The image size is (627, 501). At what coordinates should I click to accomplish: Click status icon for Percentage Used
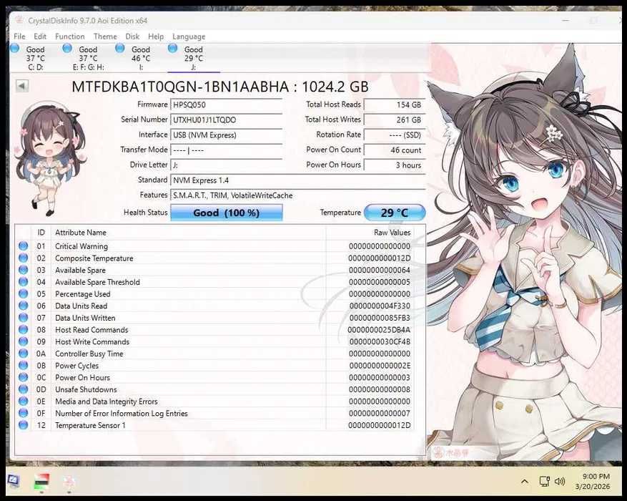point(23,293)
